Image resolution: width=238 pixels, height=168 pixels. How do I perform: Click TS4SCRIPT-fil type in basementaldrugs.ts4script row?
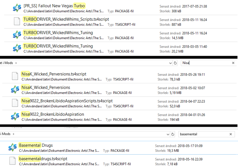pos(121,164)
